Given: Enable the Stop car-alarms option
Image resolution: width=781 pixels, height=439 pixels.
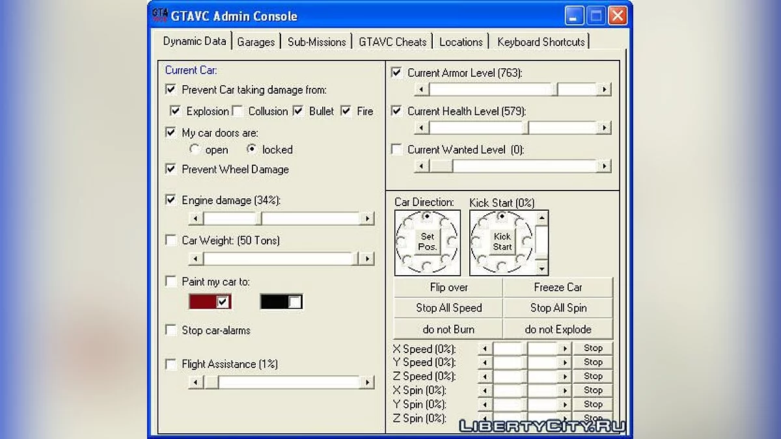Looking at the screenshot, I should (x=171, y=330).
